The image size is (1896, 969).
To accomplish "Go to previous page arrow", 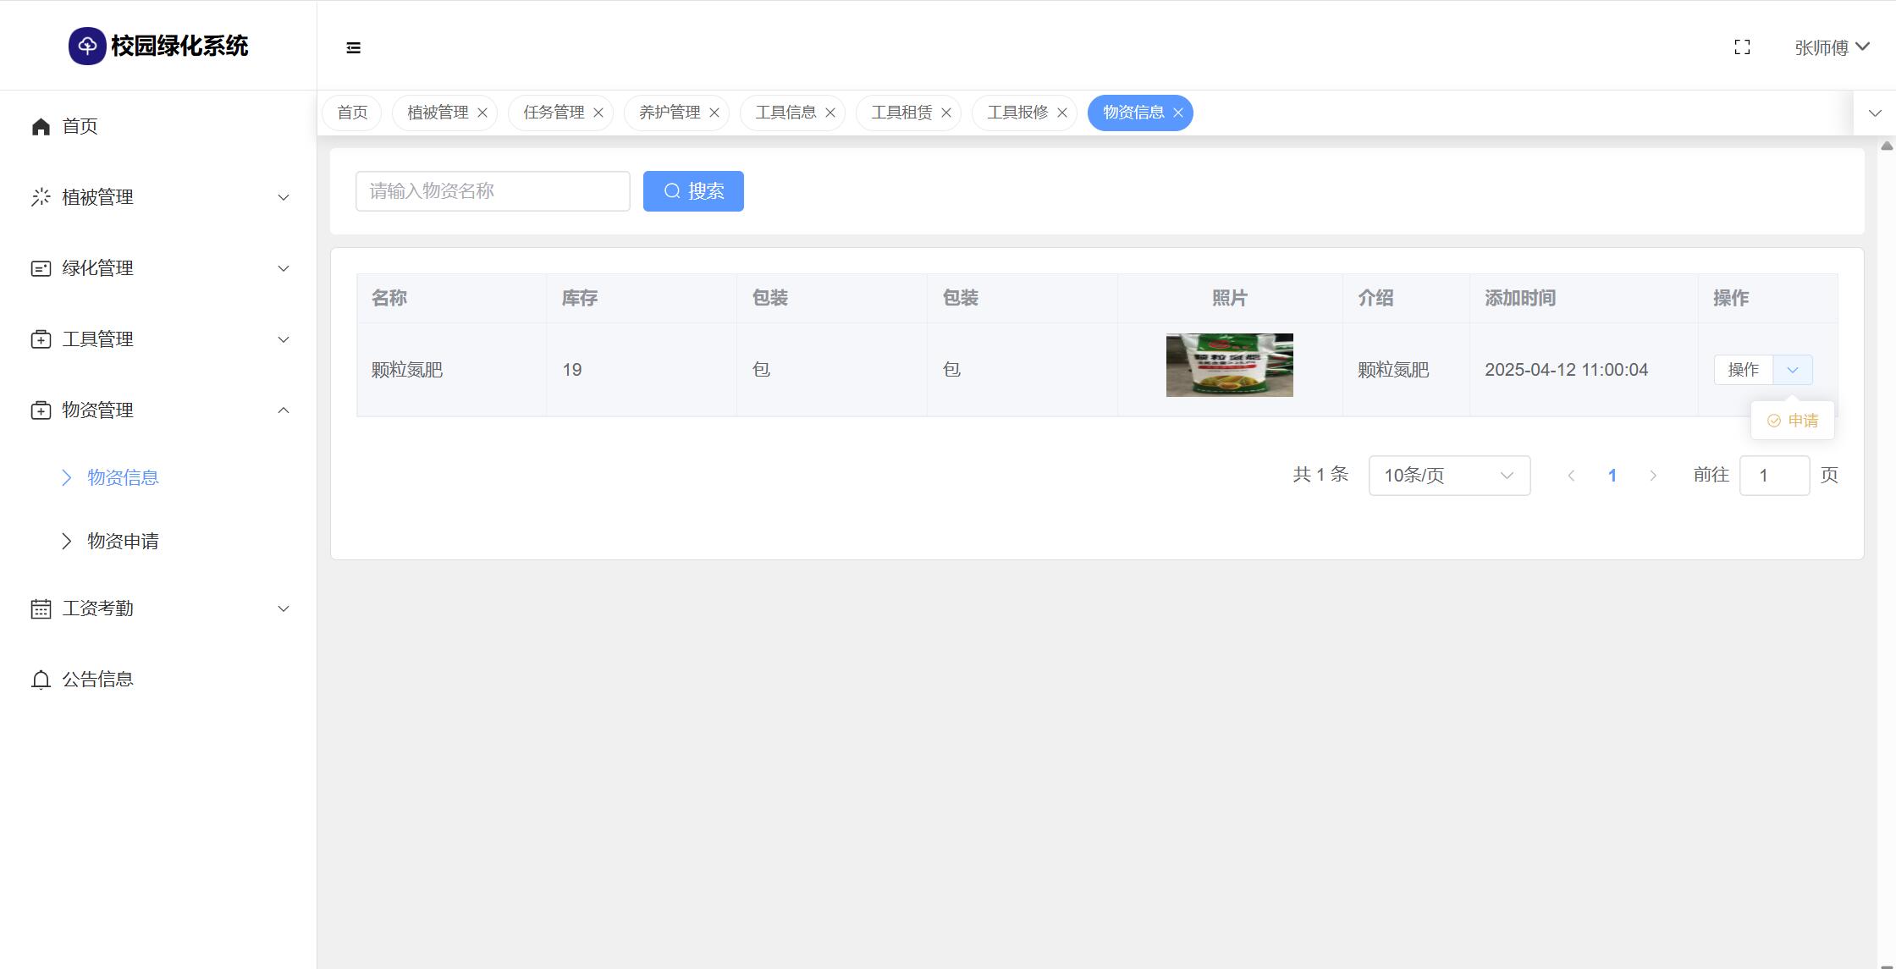I will click(x=1571, y=476).
